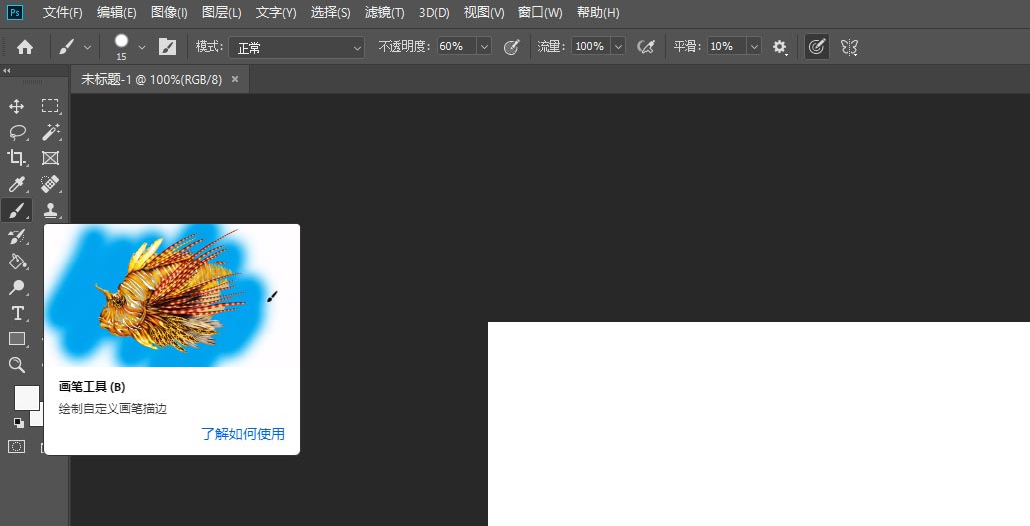Viewport: 1030px width, 526px height.
Task: Expand the opacity 60% slider dropdown
Action: [x=484, y=47]
